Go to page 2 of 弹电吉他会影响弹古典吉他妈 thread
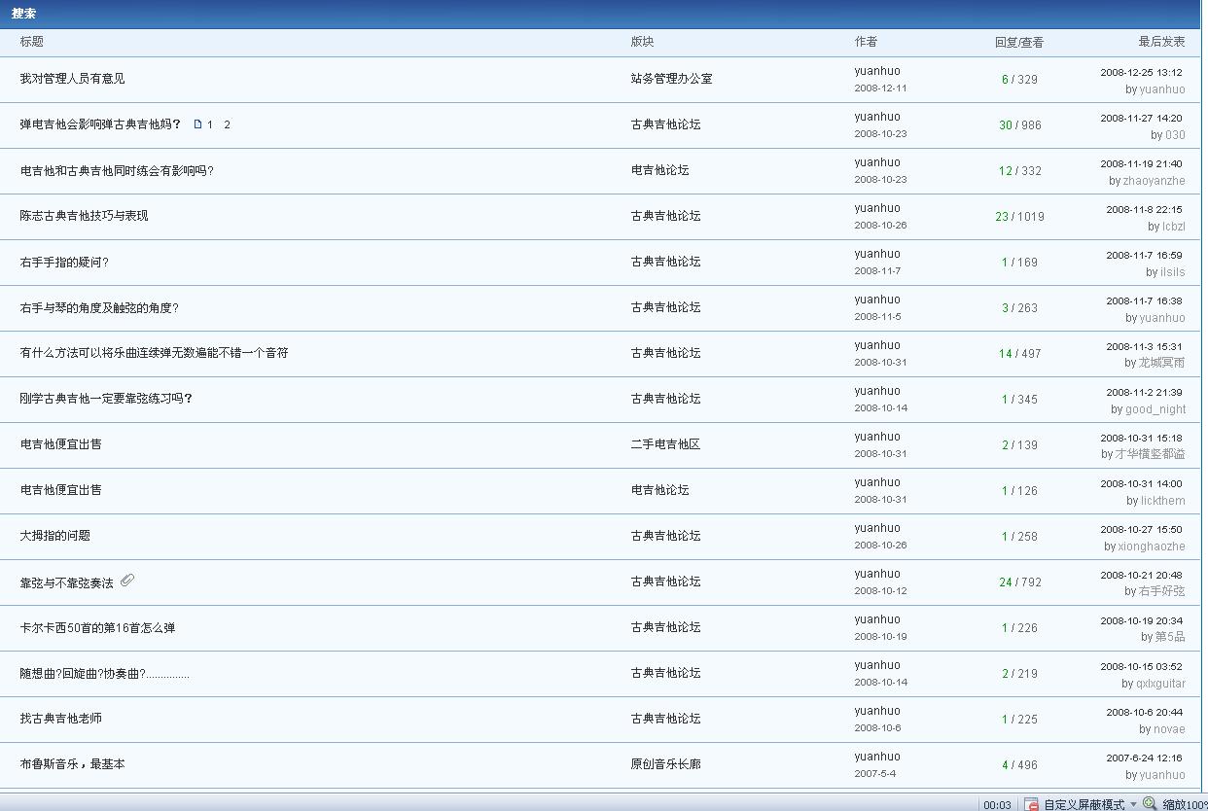Viewport: 1208px width, 811px height. pyautogui.click(x=228, y=124)
